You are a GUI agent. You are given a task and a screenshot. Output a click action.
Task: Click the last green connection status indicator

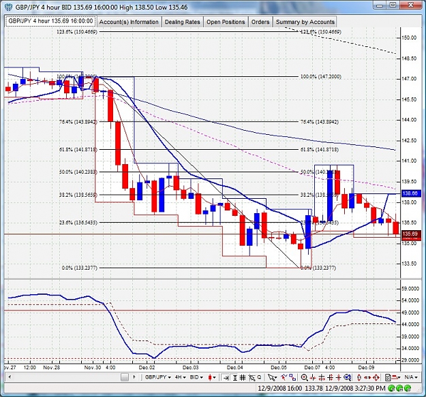pos(408,389)
